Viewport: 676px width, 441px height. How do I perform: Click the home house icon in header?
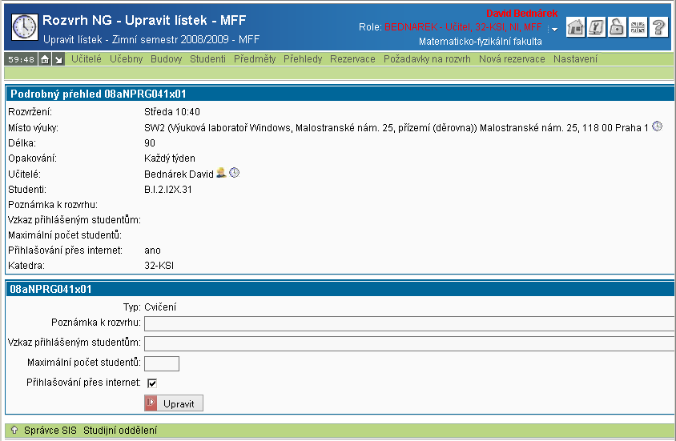[575, 27]
